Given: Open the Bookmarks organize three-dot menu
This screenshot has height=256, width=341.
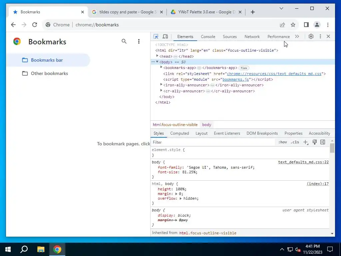Looking at the screenshot, I should 139,41.
